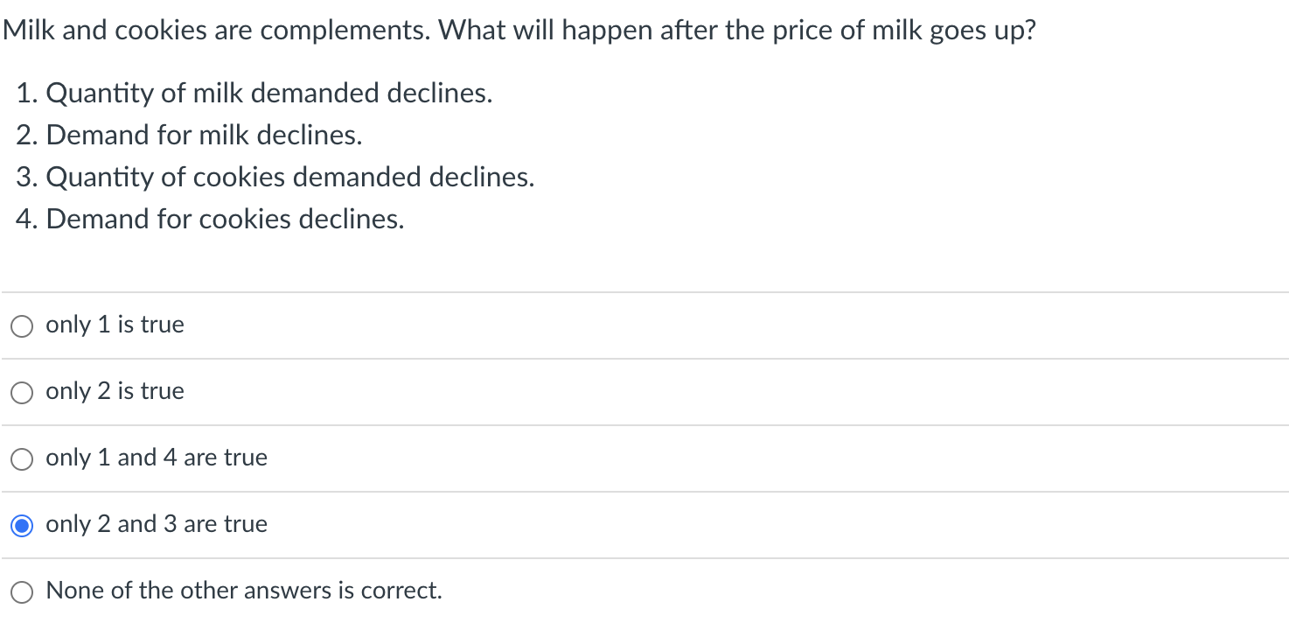
Task: Click the answer row containing 'None of the other answers'
Action: pos(244,591)
